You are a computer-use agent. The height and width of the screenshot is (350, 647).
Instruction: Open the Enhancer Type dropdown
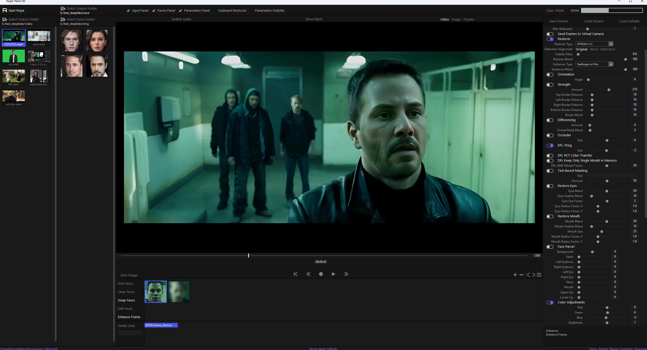click(594, 64)
